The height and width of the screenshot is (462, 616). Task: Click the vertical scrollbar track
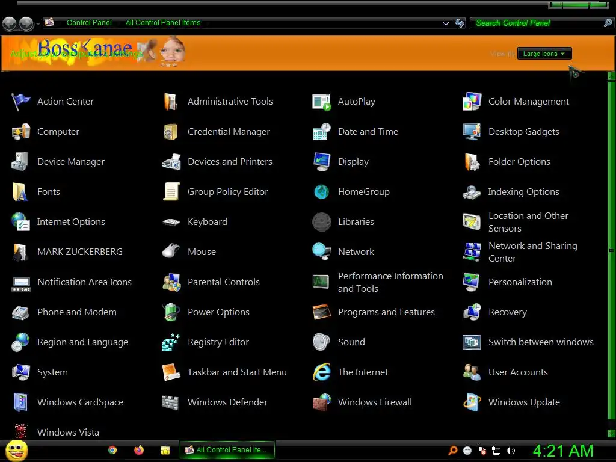click(611, 251)
